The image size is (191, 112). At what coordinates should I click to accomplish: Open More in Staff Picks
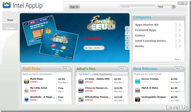(x=66, y=68)
